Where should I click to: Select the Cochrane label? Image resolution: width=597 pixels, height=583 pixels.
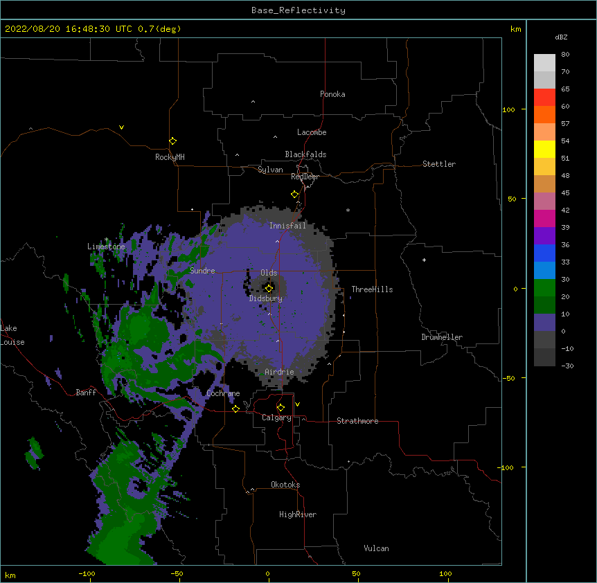[x=223, y=393]
